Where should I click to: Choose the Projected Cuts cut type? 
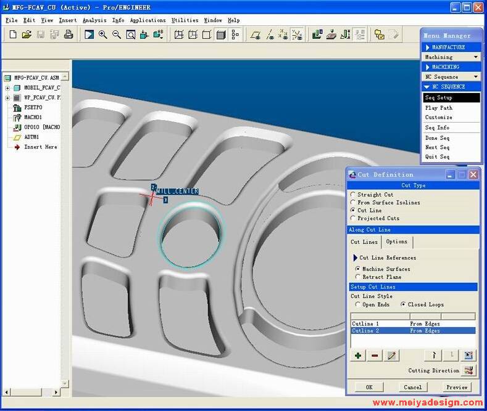coord(353,218)
